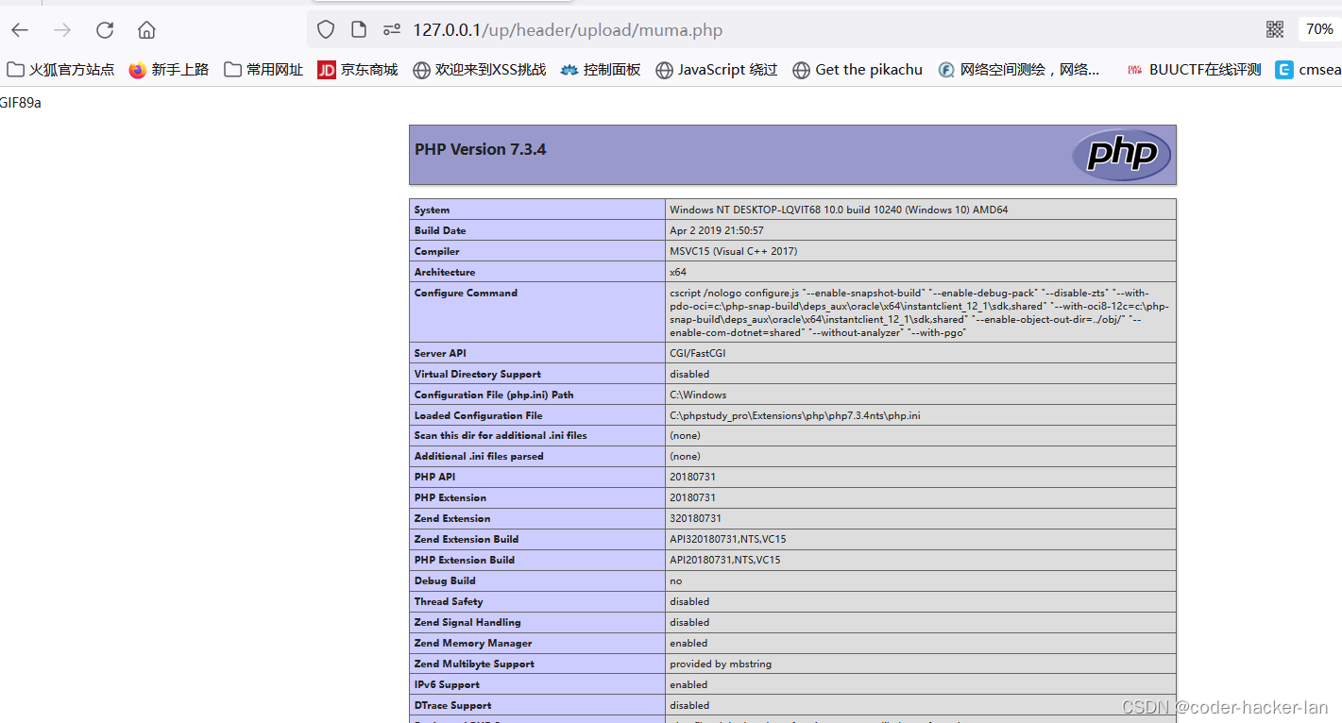Open the page info document icon
1342x723 pixels.
coord(359,30)
